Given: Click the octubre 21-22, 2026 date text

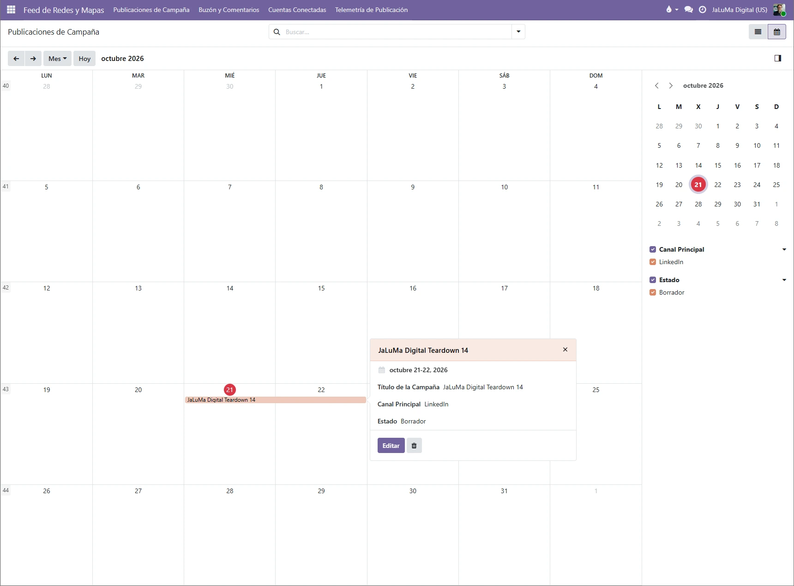Looking at the screenshot, I should (x=418, y=370).
